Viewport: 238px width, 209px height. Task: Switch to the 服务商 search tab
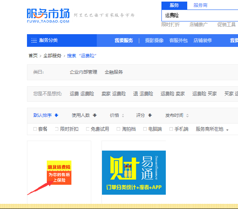click(x=200, y=5)
